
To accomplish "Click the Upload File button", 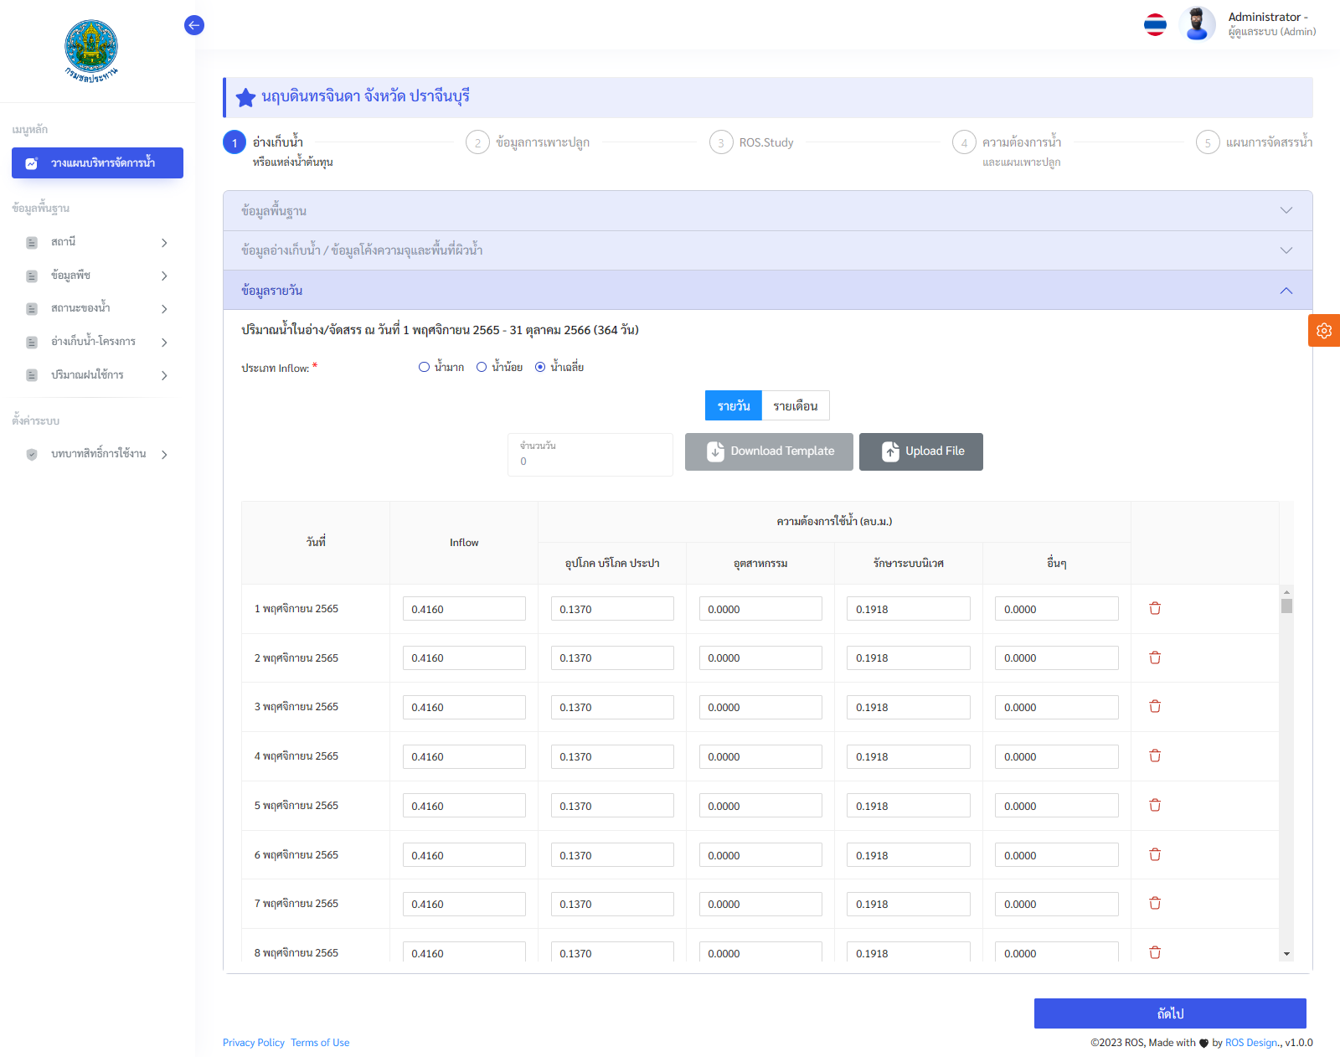I will 920,451.
